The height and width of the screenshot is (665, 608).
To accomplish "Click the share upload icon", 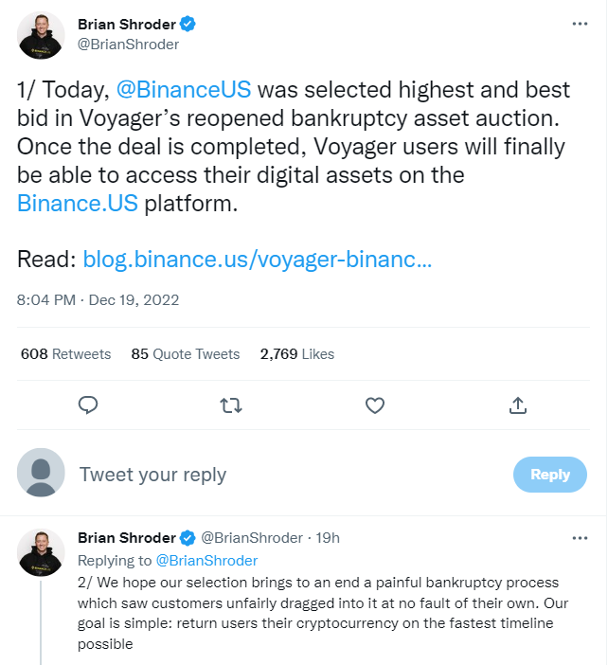I will pyautogui.click(x=518, y=405).
